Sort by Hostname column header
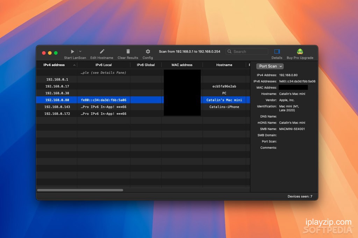This screenshot has height=238, width=358. pos(224,65)
